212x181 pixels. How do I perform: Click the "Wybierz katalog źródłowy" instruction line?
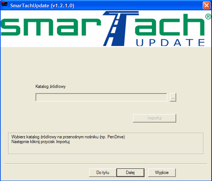click(68, 137)
